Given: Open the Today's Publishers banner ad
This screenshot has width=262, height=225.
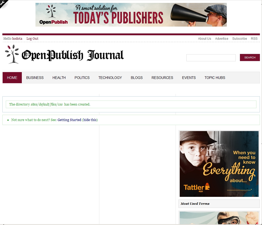Looking at the screenshot, I should click(131, 15).
